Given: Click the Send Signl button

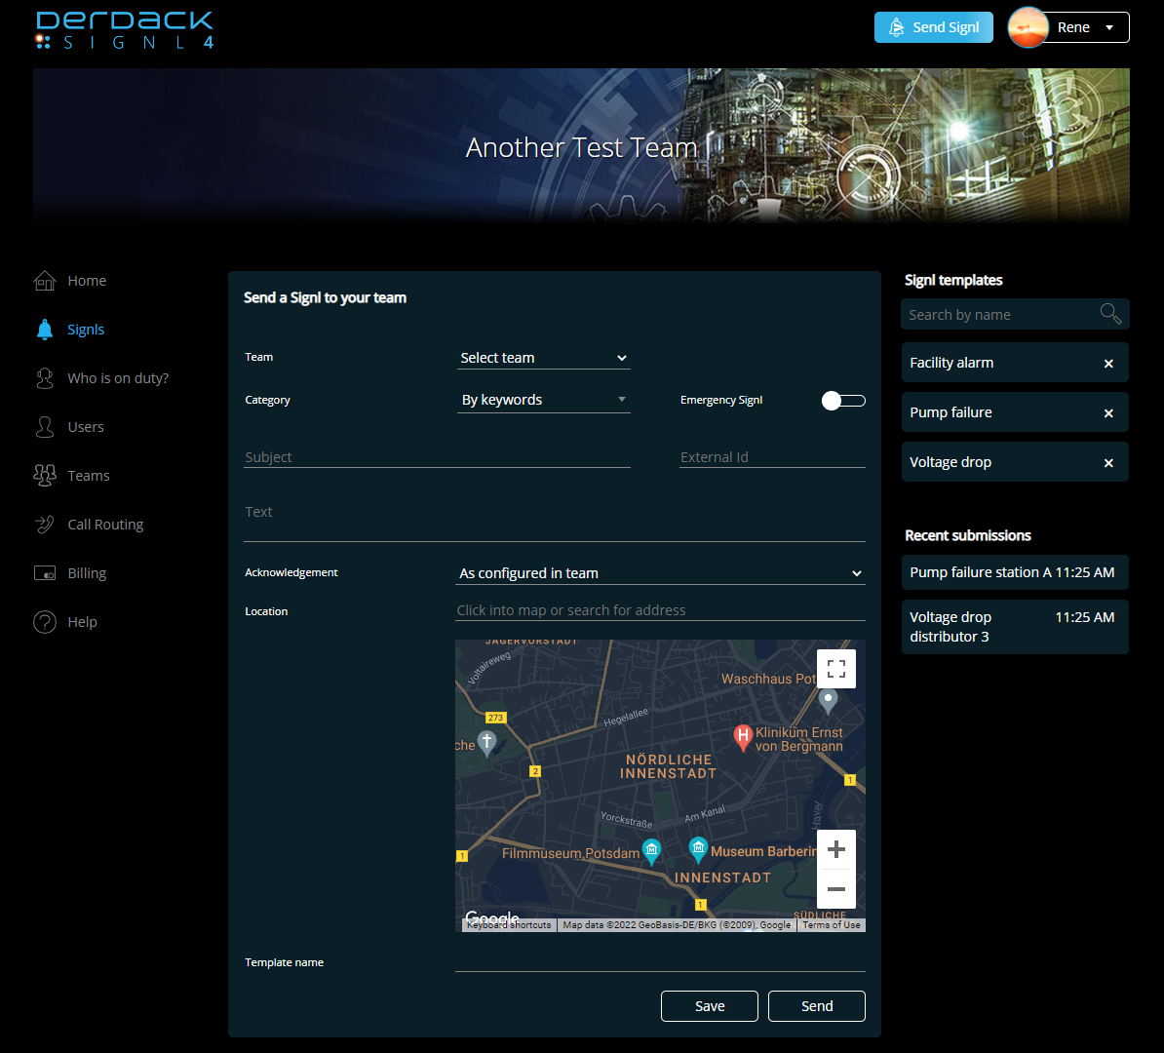Looking at the screenshot, I should point(933,27).
